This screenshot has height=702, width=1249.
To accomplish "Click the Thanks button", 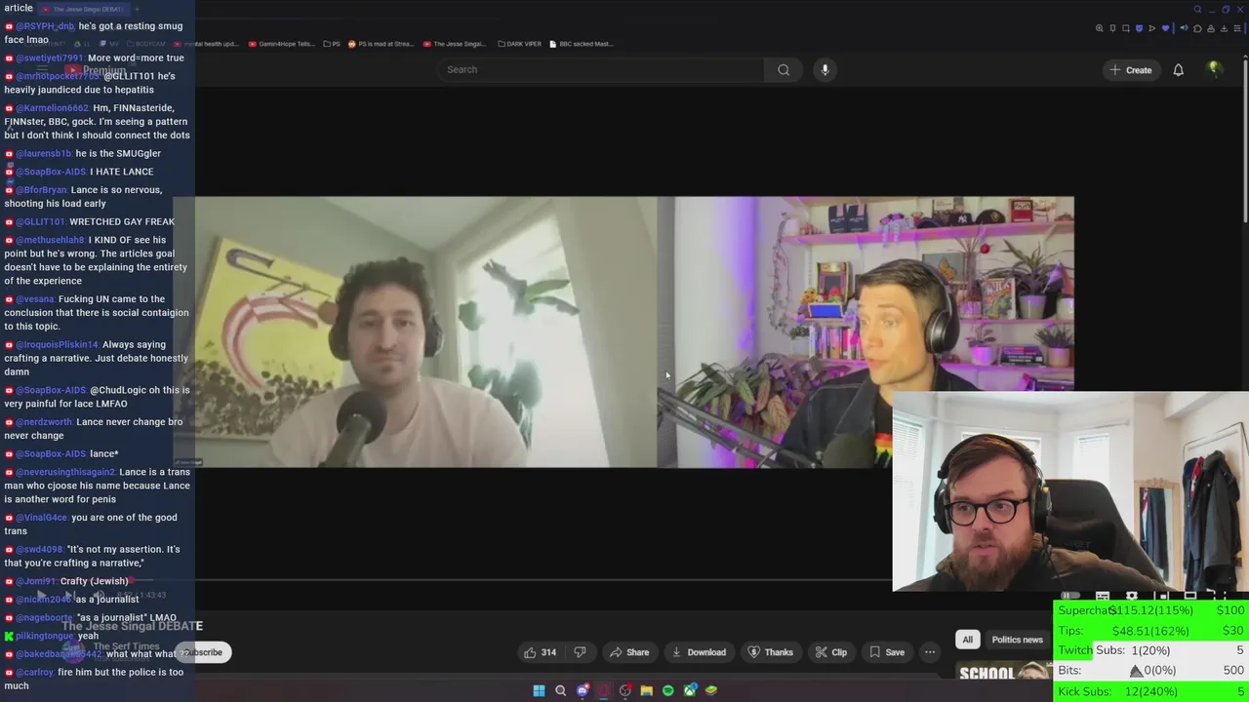I will (x=770, y=652).
